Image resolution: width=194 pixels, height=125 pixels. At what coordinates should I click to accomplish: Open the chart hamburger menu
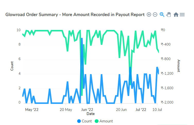(182, 15)
